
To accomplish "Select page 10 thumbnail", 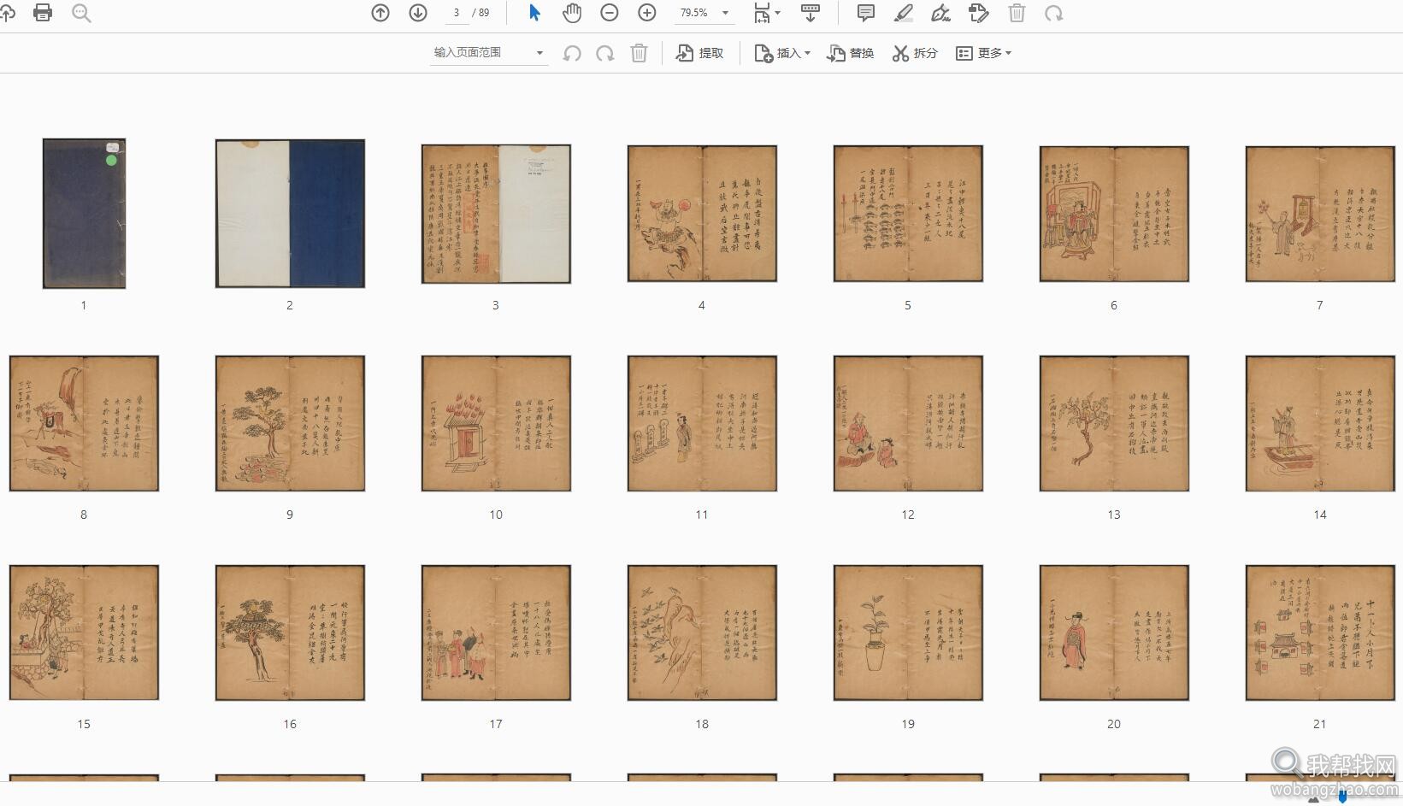I will point(496,423).
